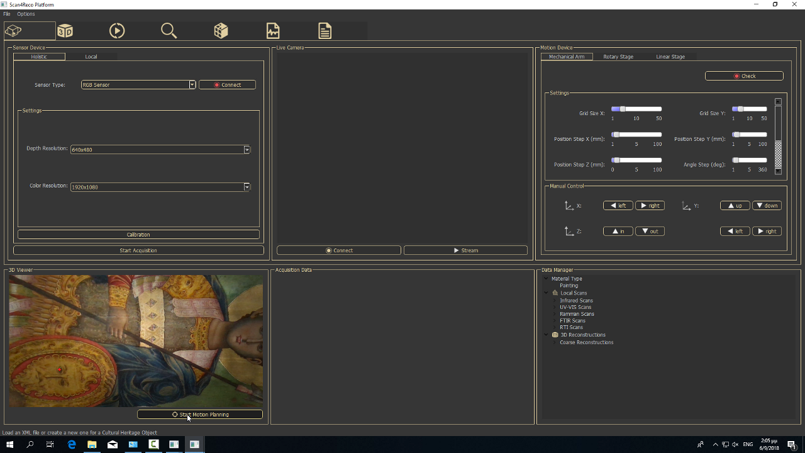Open the waveform analysis document icon
Screen dimensions: 805x453
pos(273,31)
